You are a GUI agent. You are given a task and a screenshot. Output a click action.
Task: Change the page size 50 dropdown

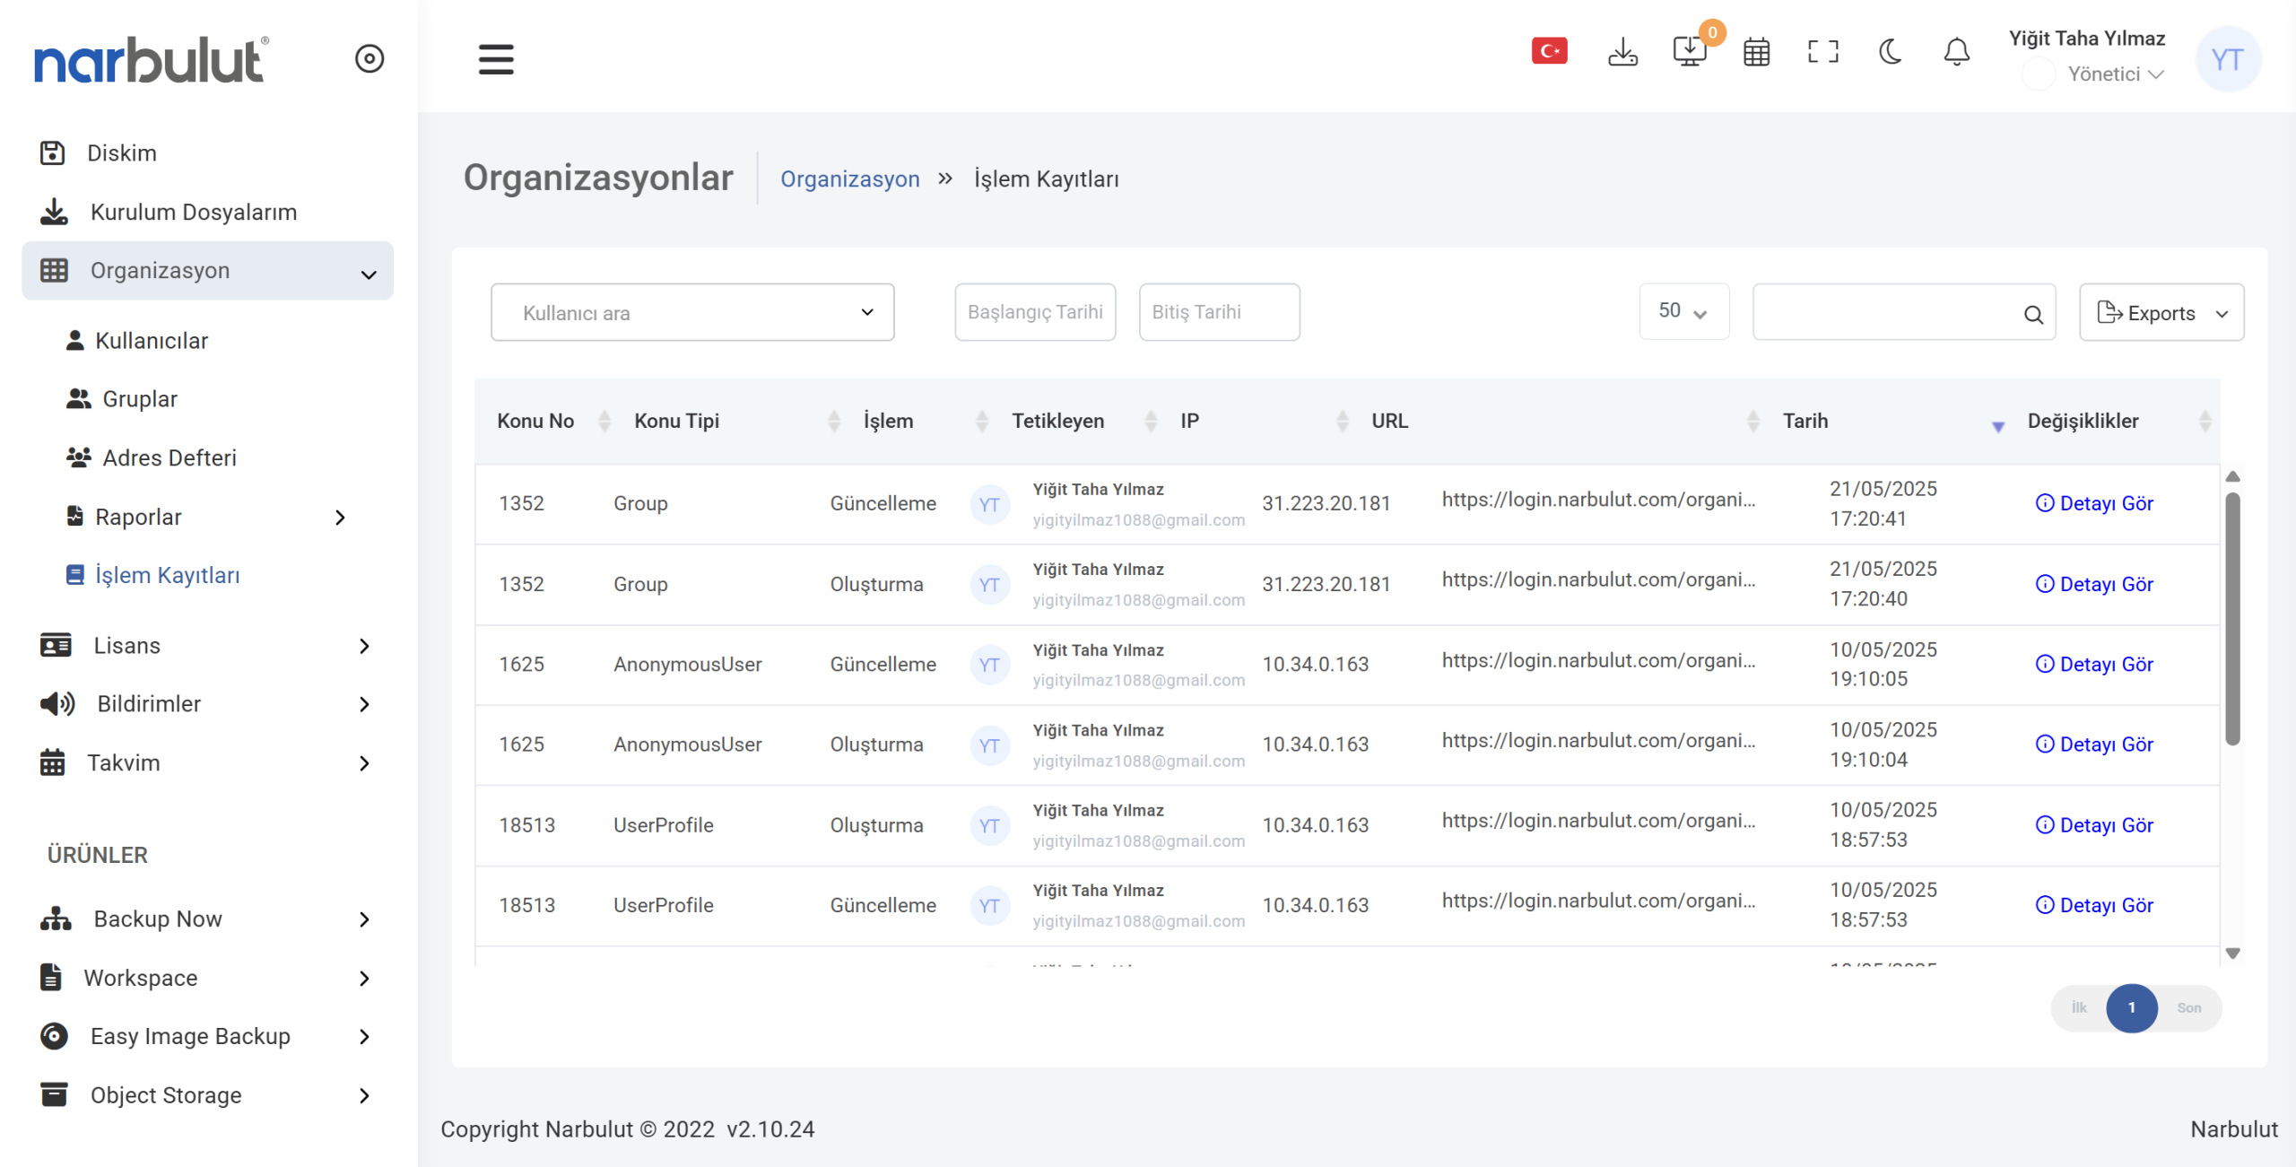coord(1683,311)
